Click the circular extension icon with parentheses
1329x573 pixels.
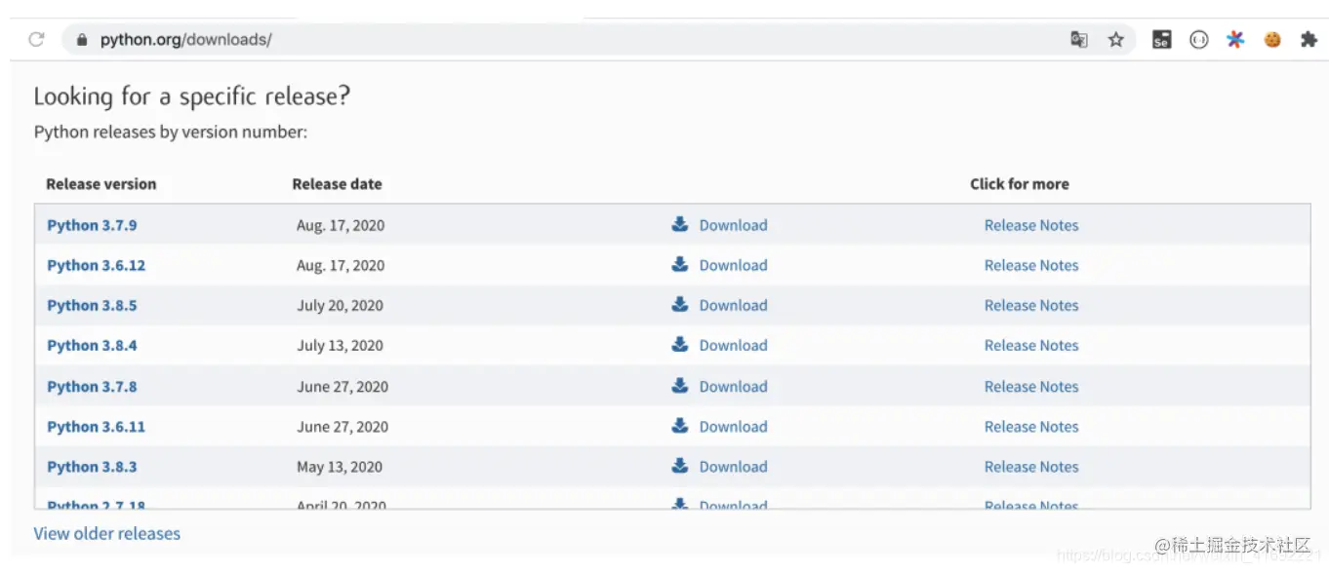(1199, 40)
